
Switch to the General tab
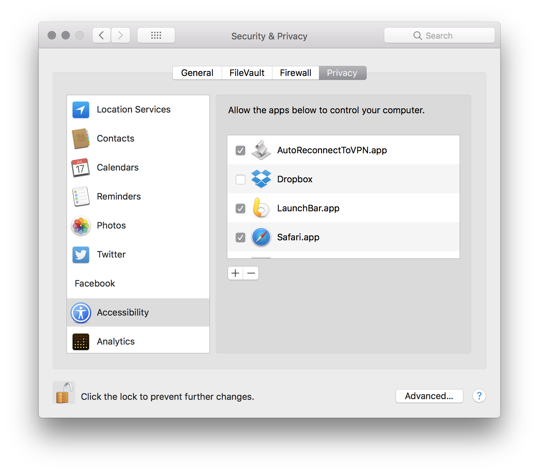[x=197, y=73]
